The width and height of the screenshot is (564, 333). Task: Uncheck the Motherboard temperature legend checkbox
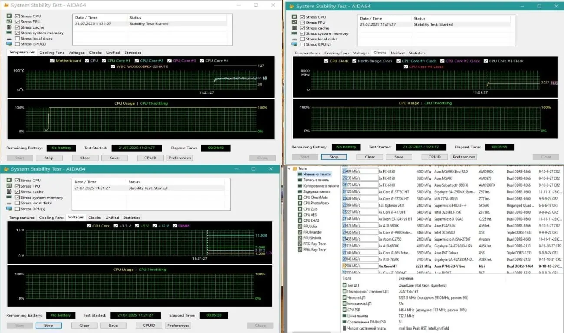pos(53,61)
